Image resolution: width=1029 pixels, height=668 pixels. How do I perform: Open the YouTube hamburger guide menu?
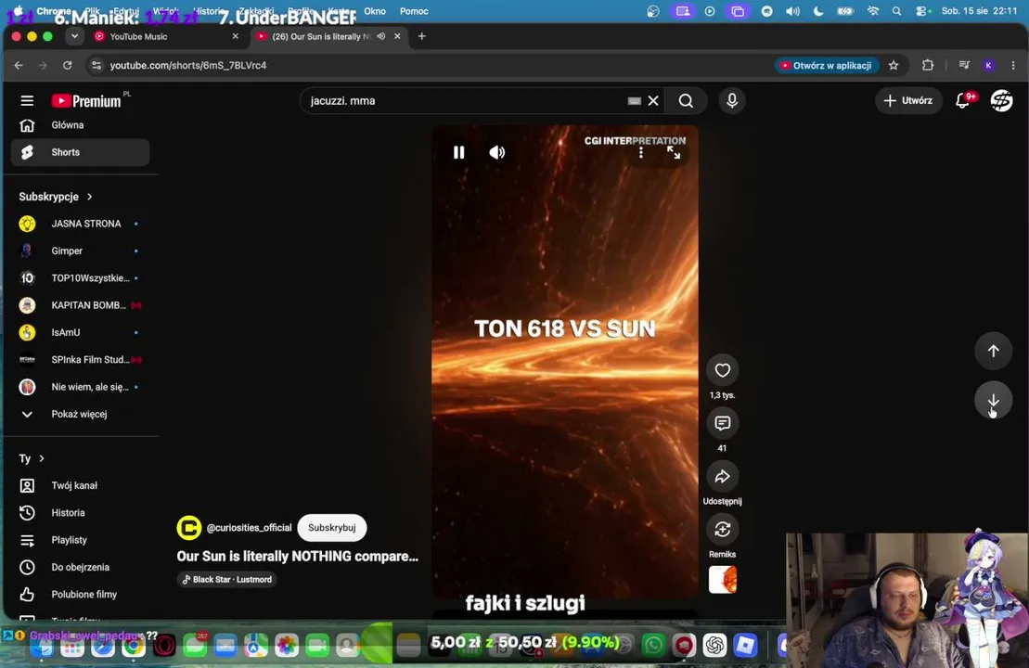(x=27, y=100)
